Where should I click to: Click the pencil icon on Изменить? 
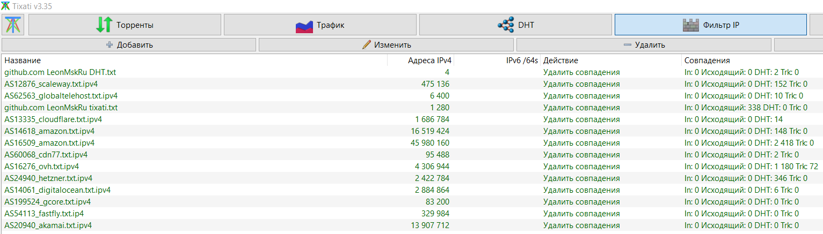point(367,45)
